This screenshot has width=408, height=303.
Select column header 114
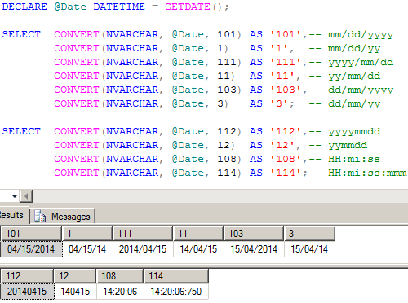pyautogui.click(x=176, y=276)
